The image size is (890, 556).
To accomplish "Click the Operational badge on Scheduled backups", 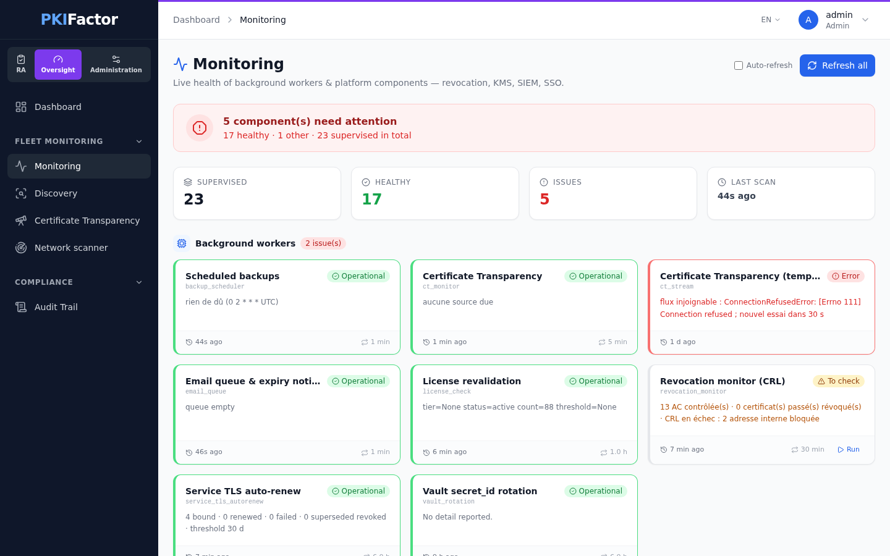I will pos(358,276).
